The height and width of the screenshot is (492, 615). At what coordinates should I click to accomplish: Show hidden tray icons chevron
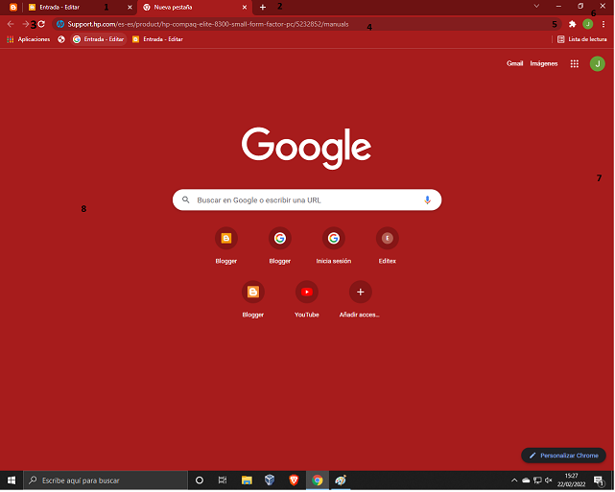(x=514, y=480)
